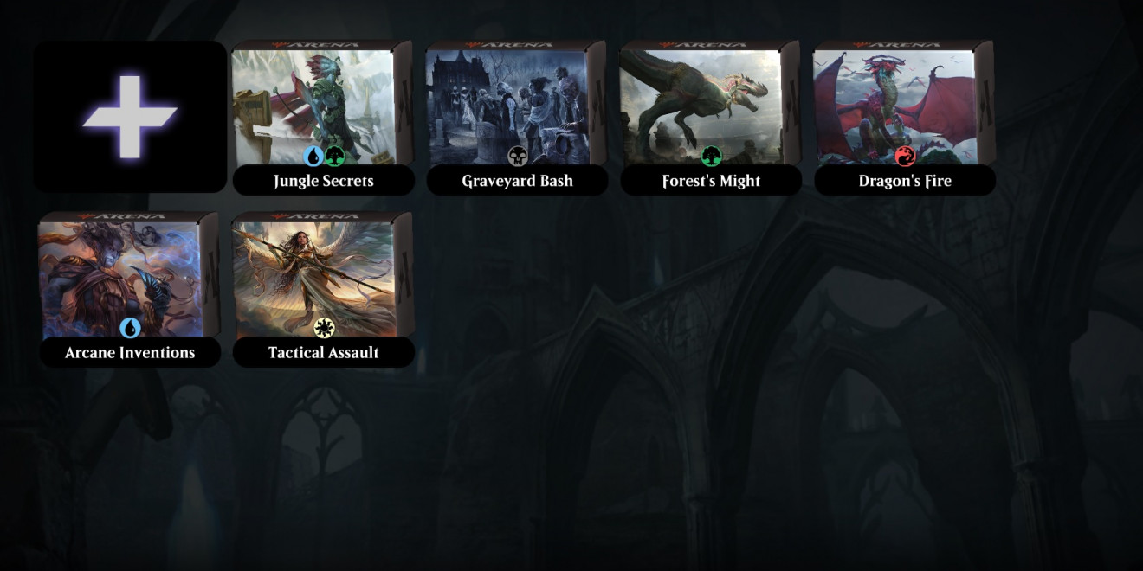This screenshot has width=1143, height=571.
Task: Click the green tree mana icon on Forest's Might
Action: coord(712,156)
